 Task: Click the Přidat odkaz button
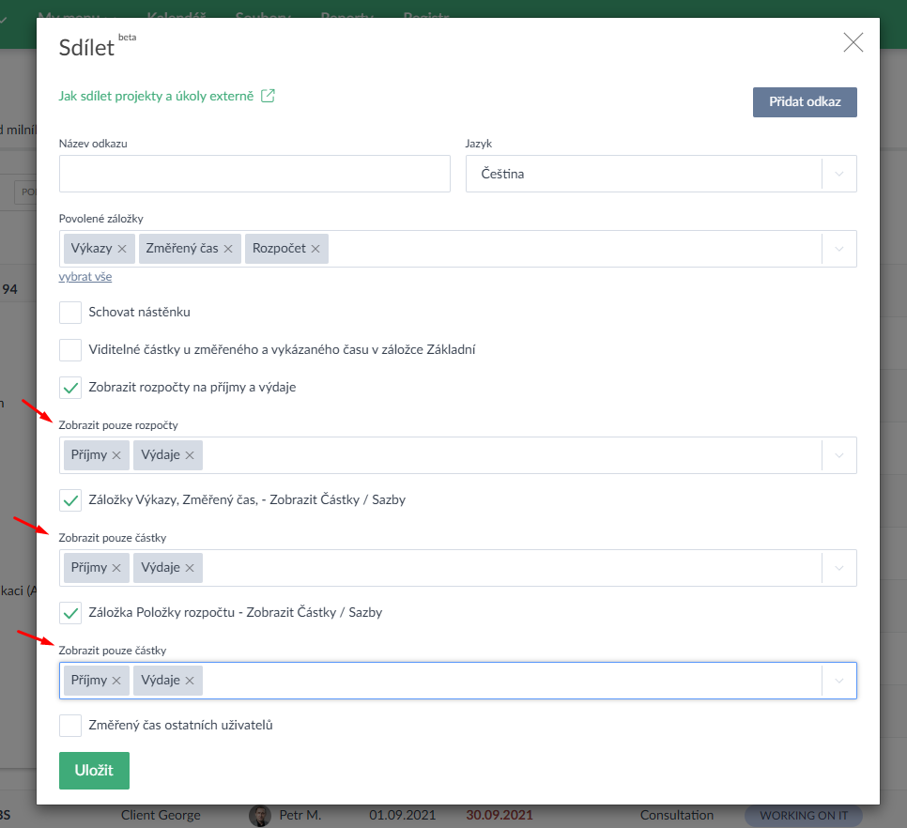click(805, 102)
